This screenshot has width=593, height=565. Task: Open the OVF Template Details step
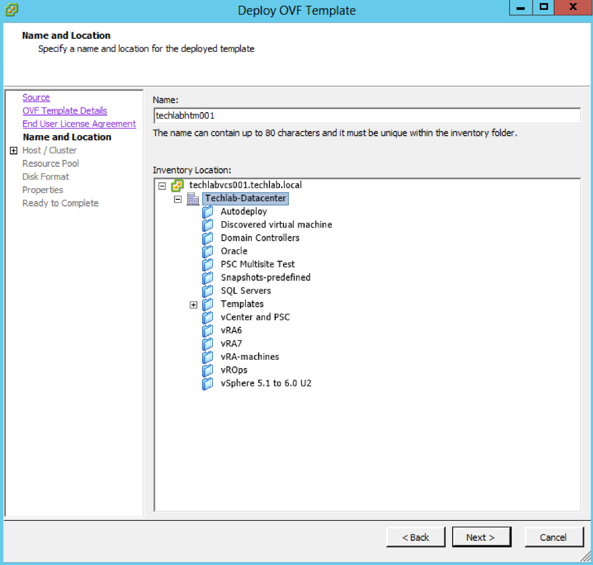[65, 110]
